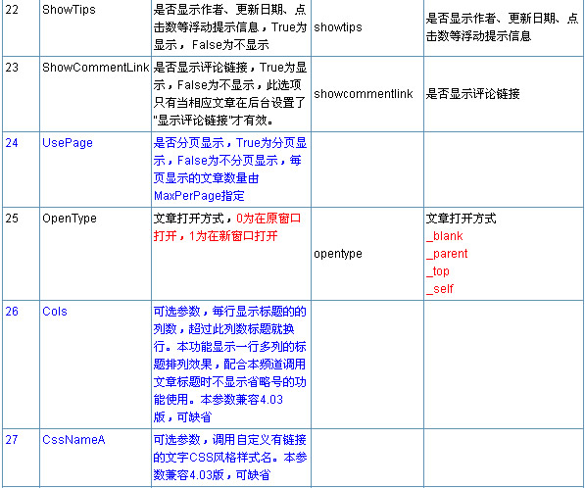Click the lowercase showcommentlink label
The image size is (585, 488).
point(364,94)
